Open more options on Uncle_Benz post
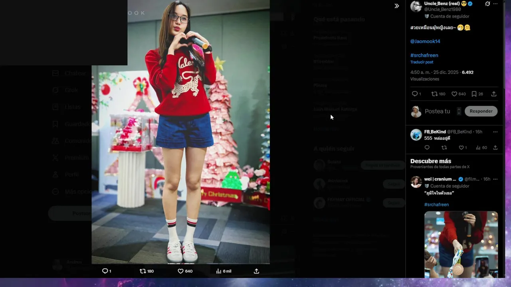The width and height of the screenshot is (511, 287). (495, 4)
